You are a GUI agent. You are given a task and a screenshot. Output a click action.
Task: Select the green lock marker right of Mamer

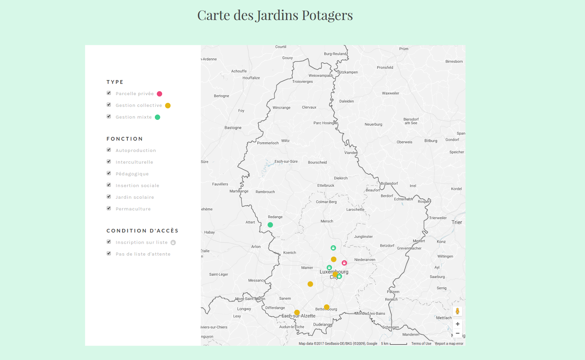coord(329,268)
